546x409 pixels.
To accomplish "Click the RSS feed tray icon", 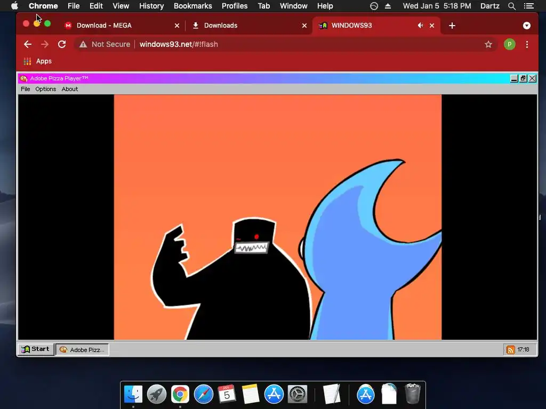I will (x=510, y=349).
